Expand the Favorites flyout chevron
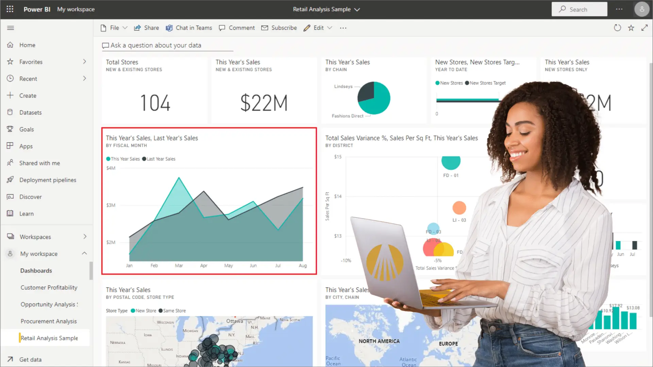This screenshot has width=653, height=367. point(84,62)
